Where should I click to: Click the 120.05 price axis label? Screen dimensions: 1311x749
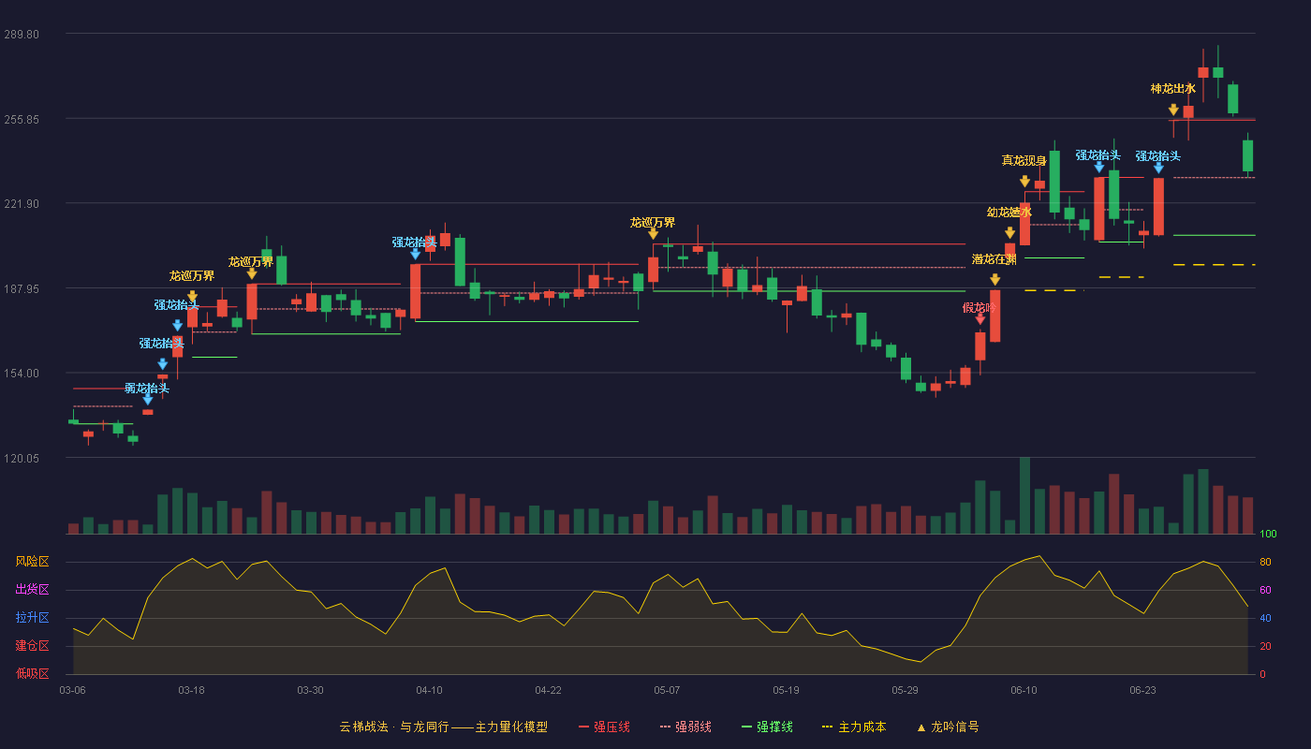pos(22,459)
